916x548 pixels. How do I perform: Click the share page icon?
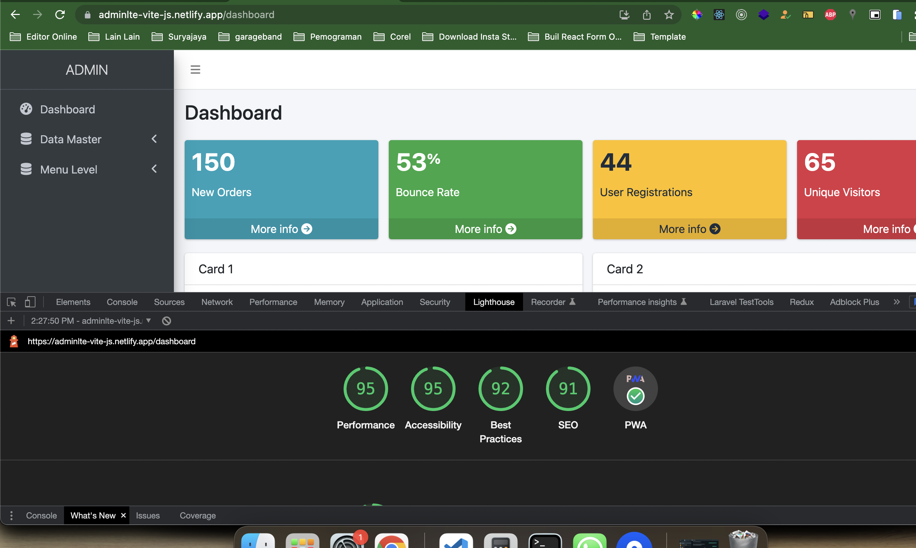coord(646,15)
